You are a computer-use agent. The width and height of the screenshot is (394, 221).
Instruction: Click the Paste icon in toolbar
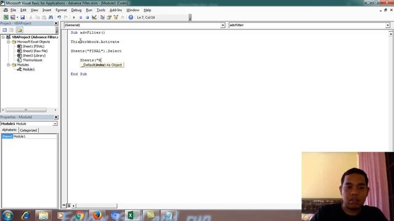click(44, 17)
